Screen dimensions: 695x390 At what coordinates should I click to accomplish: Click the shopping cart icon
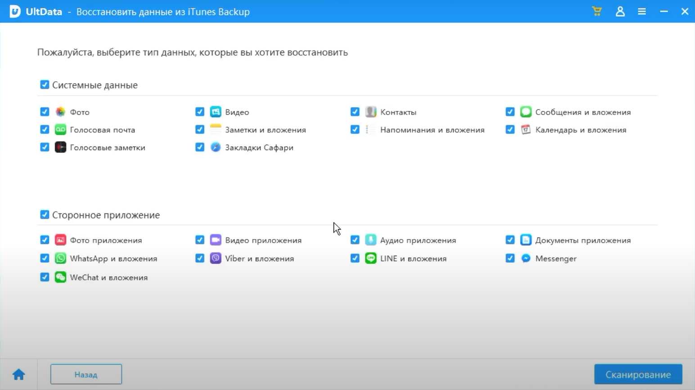point(597,11)
